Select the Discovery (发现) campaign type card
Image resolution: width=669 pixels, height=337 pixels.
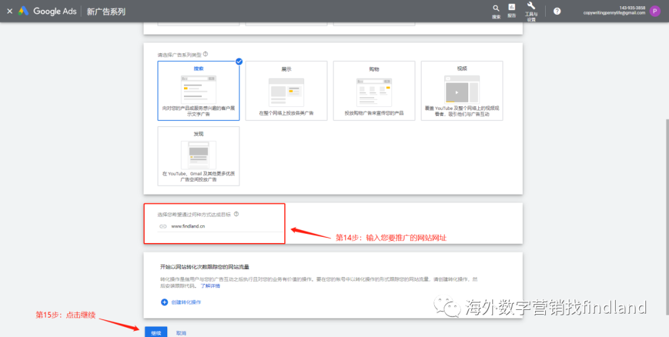(x=198, y=156)
